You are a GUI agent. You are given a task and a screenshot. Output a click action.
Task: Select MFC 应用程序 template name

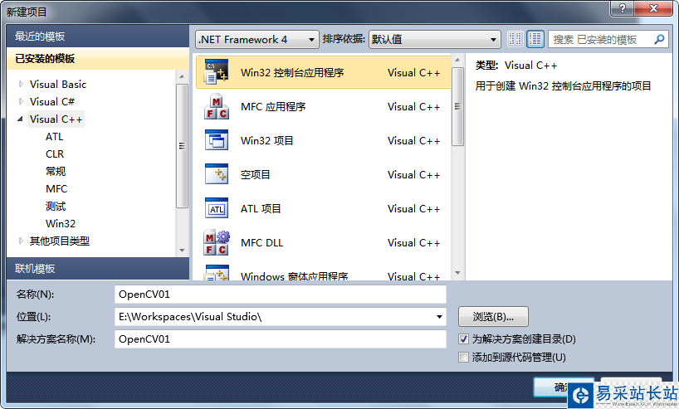pyautogui.click(x=273, y=106)
